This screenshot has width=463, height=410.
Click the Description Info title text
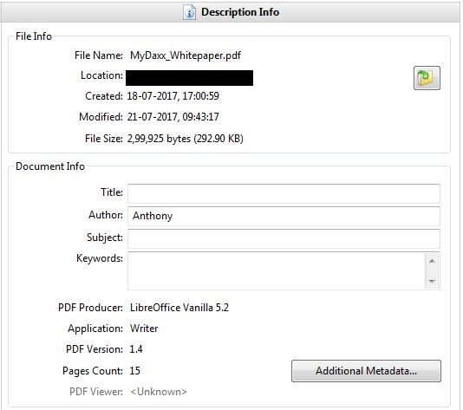[240, 12]
